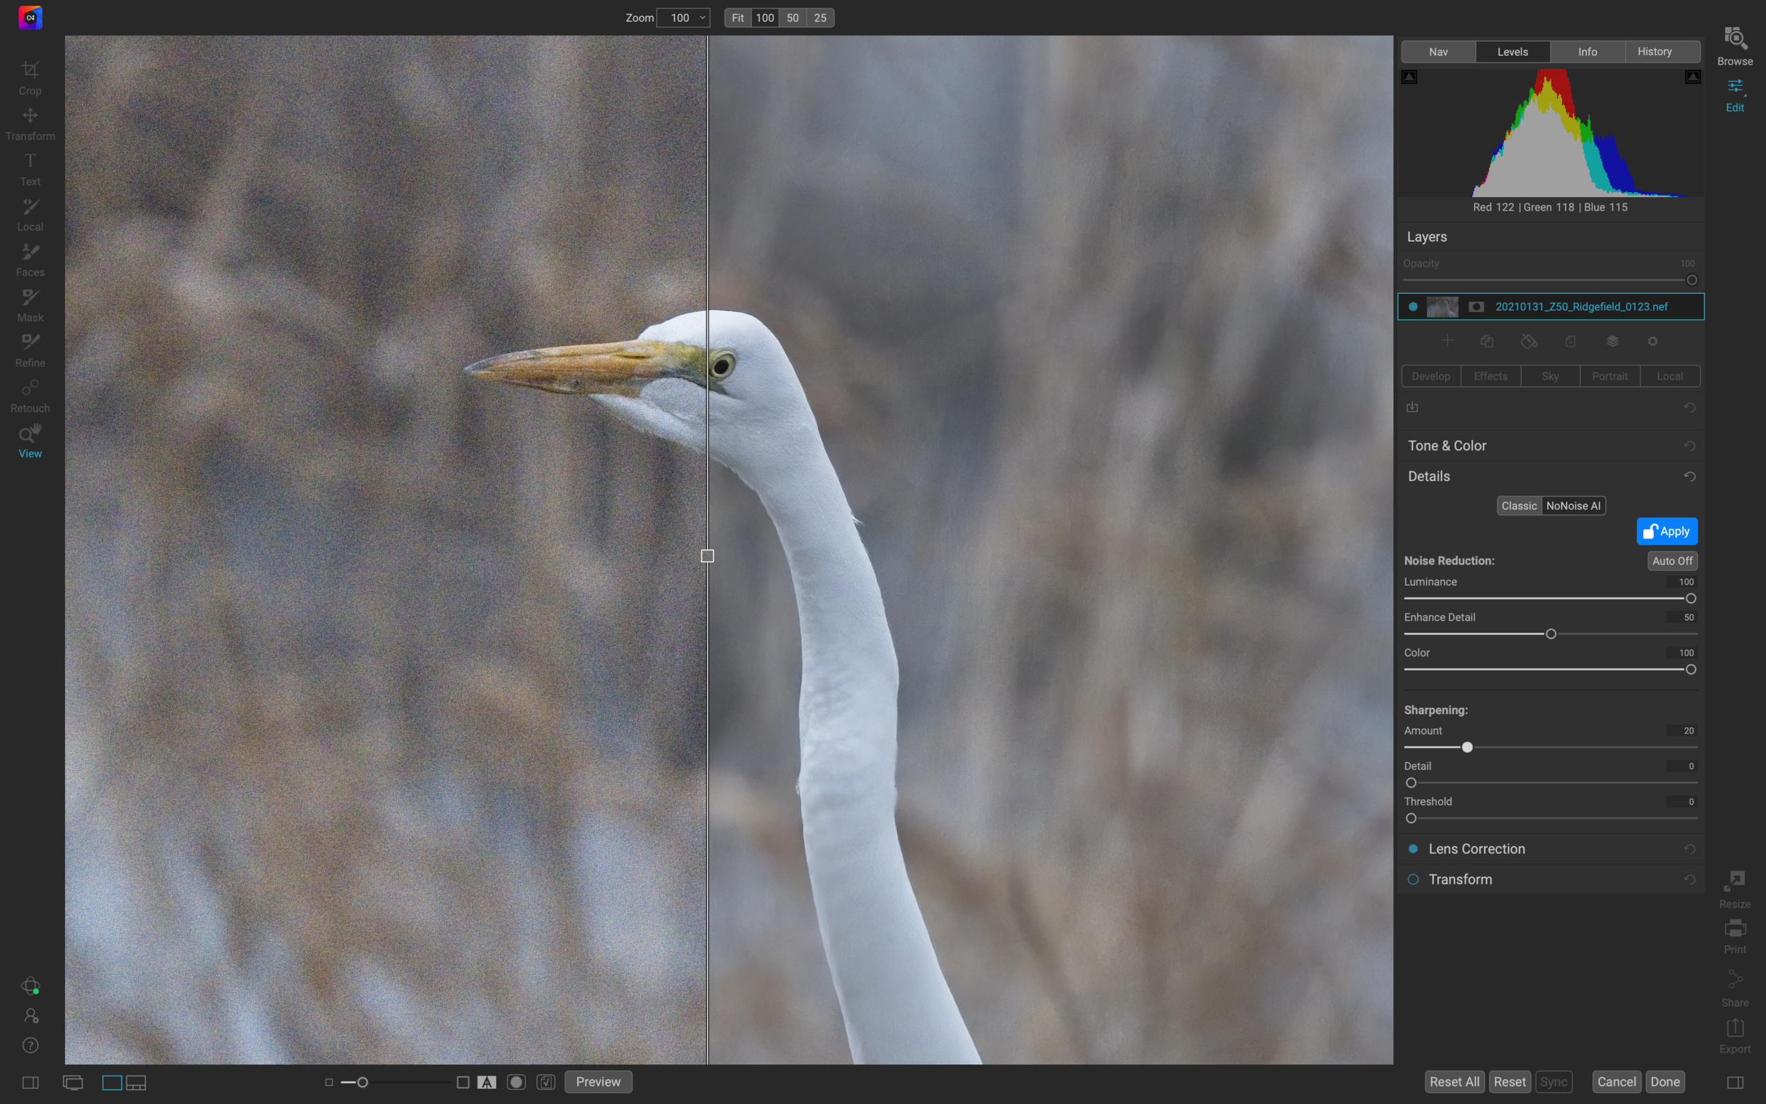Image resolution: width=1766 pixels, height=1104 pixels.
Task: Click the Reset All button
Action: (x=1454, y=1081)
